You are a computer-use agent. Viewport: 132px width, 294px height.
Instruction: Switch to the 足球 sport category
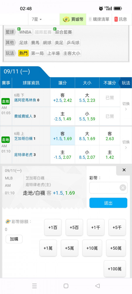point(23,43)
